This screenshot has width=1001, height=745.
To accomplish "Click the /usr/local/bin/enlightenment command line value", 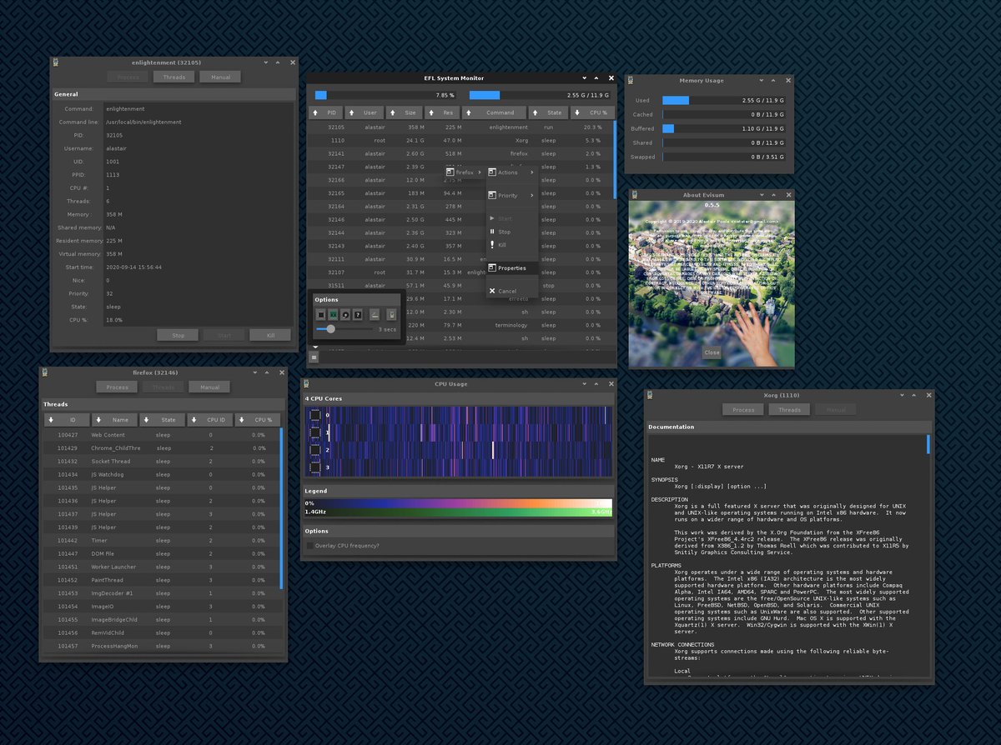I will click(143, 122).
